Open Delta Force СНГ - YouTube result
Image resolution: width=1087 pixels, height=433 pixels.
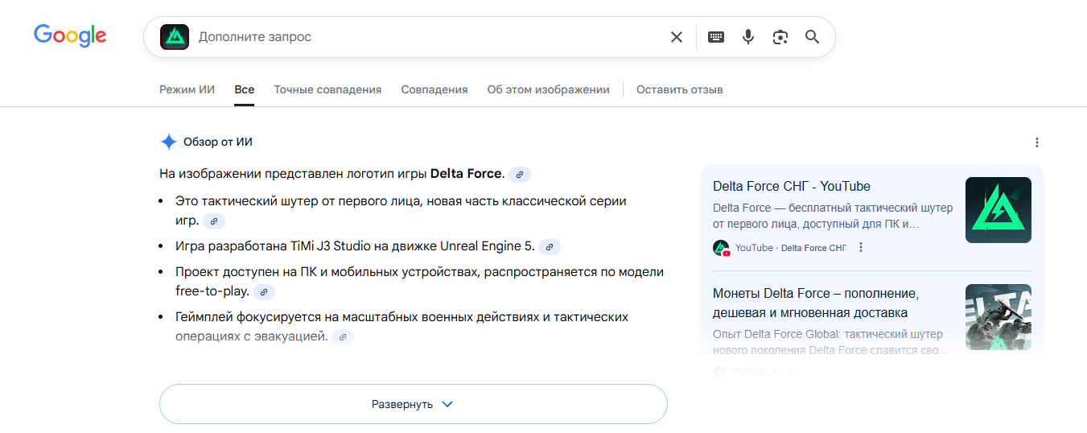point(791,187)
